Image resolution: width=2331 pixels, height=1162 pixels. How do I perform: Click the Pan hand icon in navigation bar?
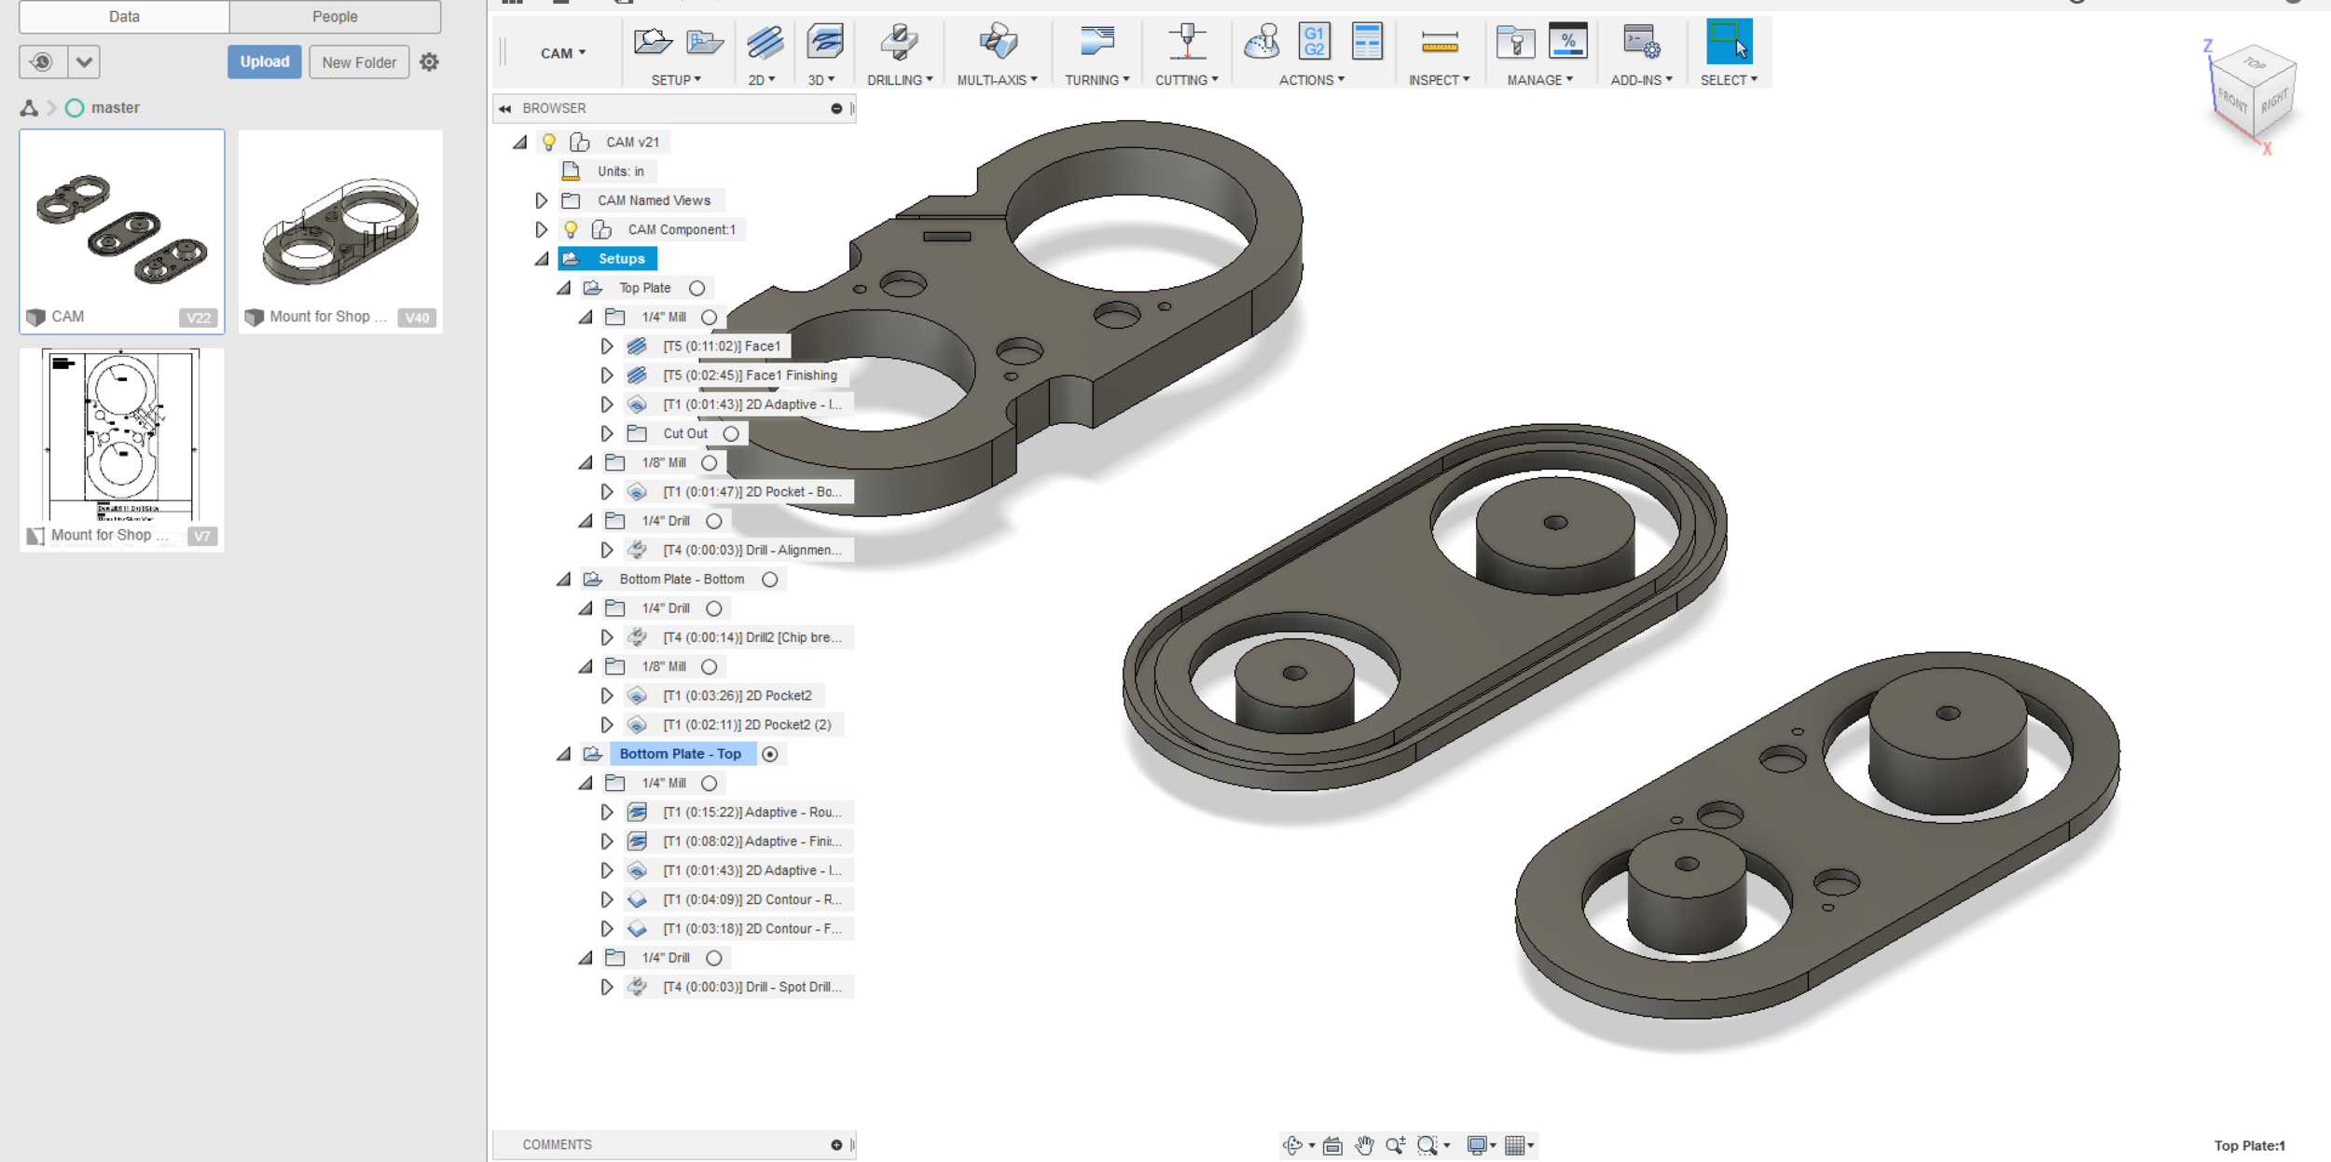(1364, 1145)
